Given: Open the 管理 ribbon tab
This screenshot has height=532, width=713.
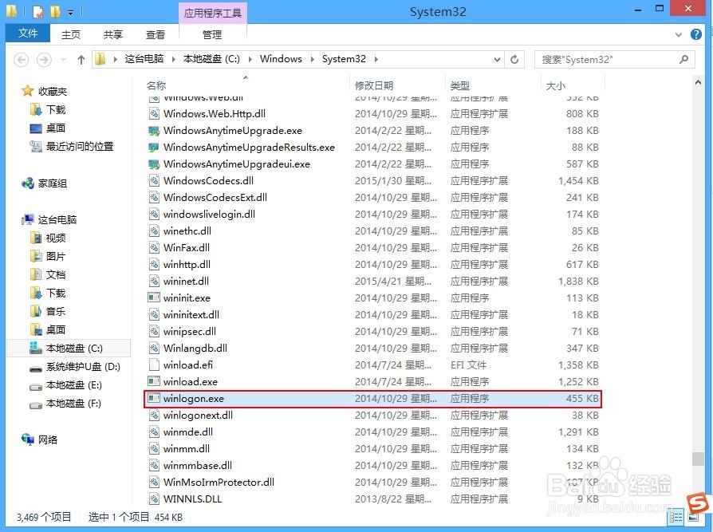Looking at the screenshot, I should 212,34.
